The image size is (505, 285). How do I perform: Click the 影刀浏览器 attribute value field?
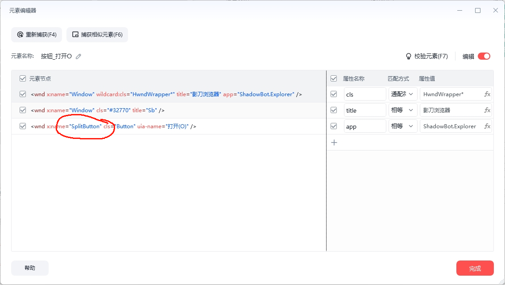point(451,110)
